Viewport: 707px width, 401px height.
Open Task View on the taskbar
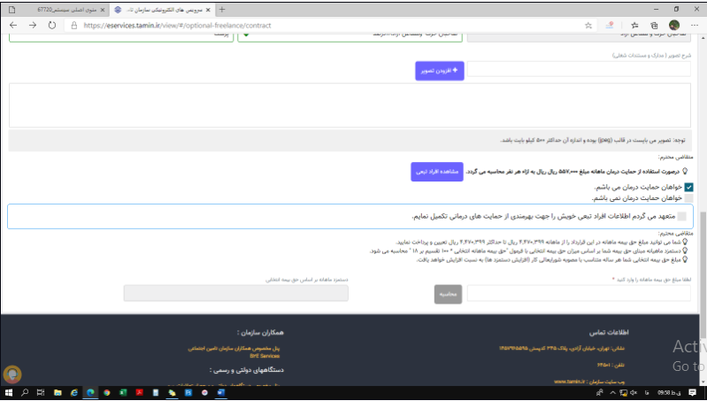click(41, 393)
